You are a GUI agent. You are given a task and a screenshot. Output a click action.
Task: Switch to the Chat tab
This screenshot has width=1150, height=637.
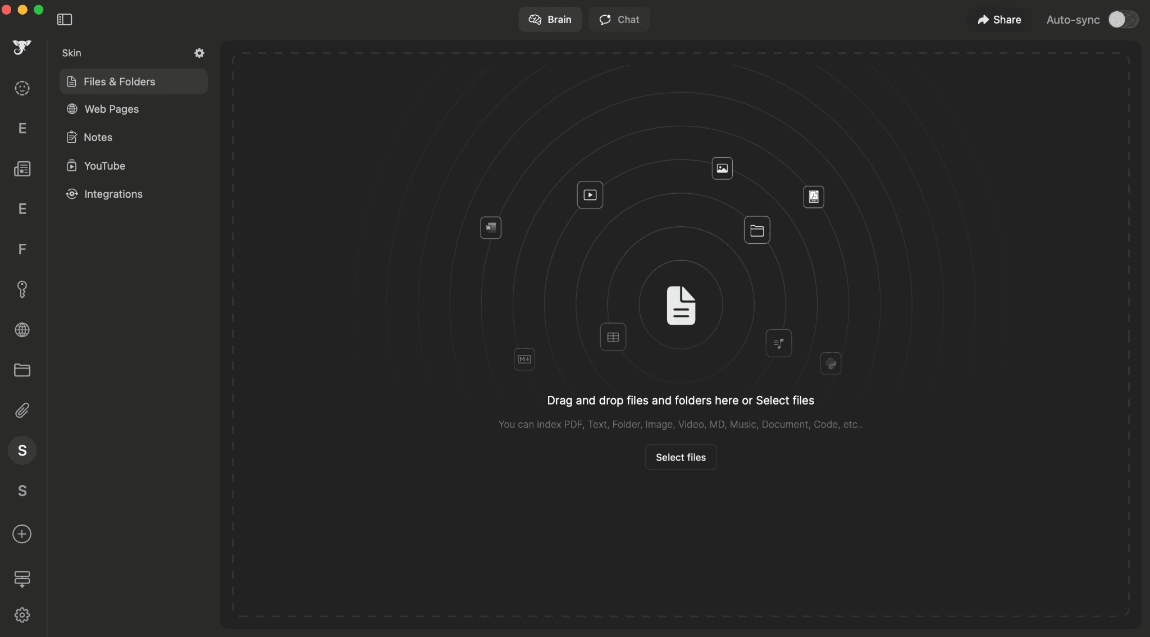(x=619, y=20)
